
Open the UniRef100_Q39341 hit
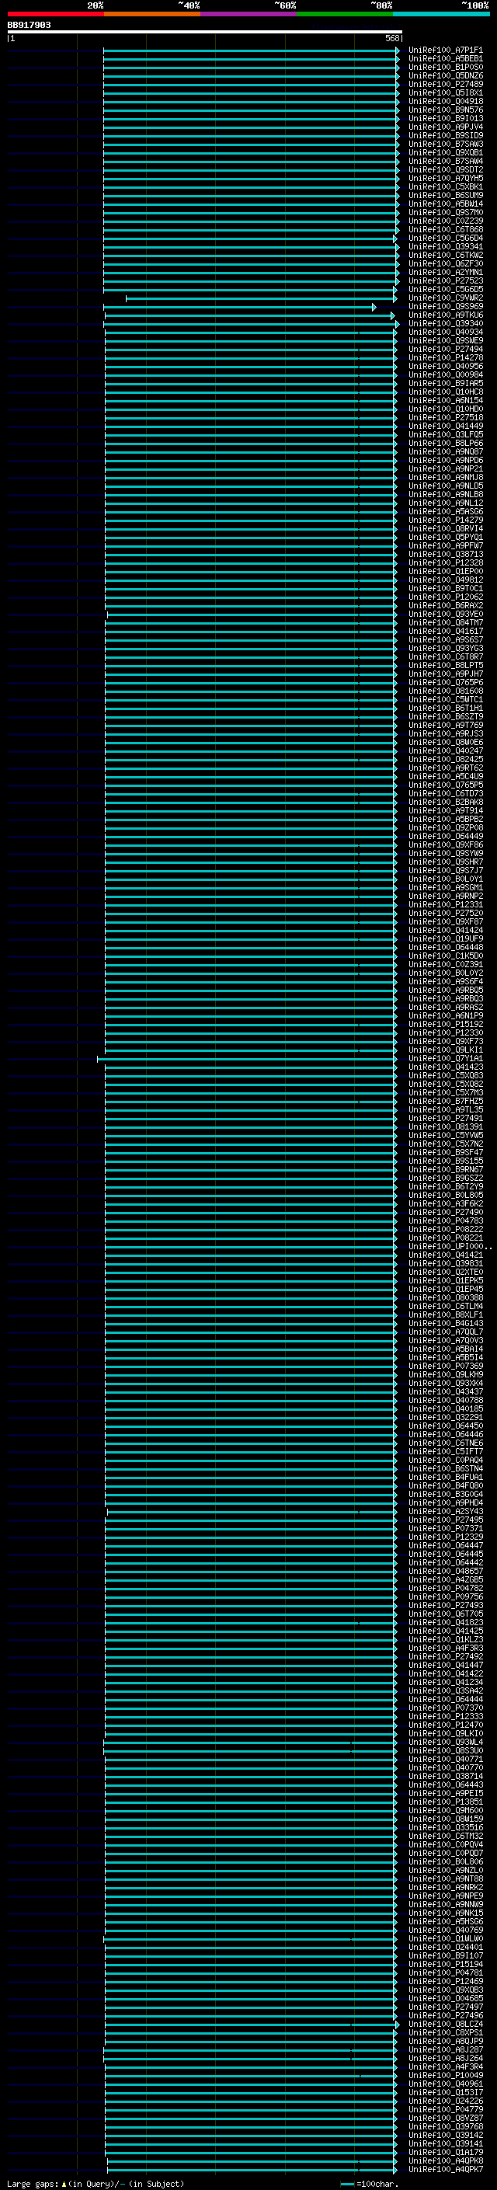pyautogui.click(x=445, y=246)
